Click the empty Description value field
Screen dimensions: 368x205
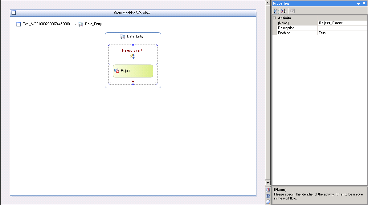click(342, 28)
